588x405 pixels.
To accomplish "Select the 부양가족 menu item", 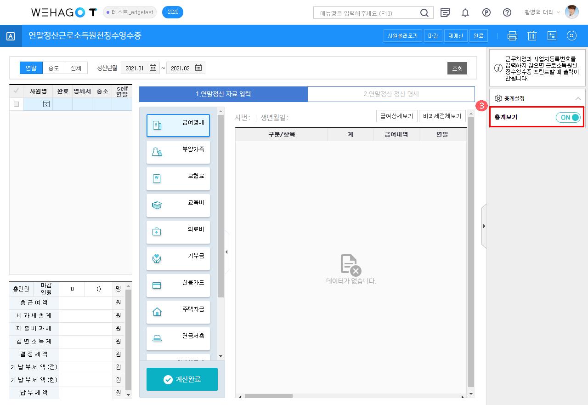I will coord(178,152).
